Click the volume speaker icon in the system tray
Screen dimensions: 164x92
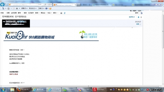tap(133, 90)
